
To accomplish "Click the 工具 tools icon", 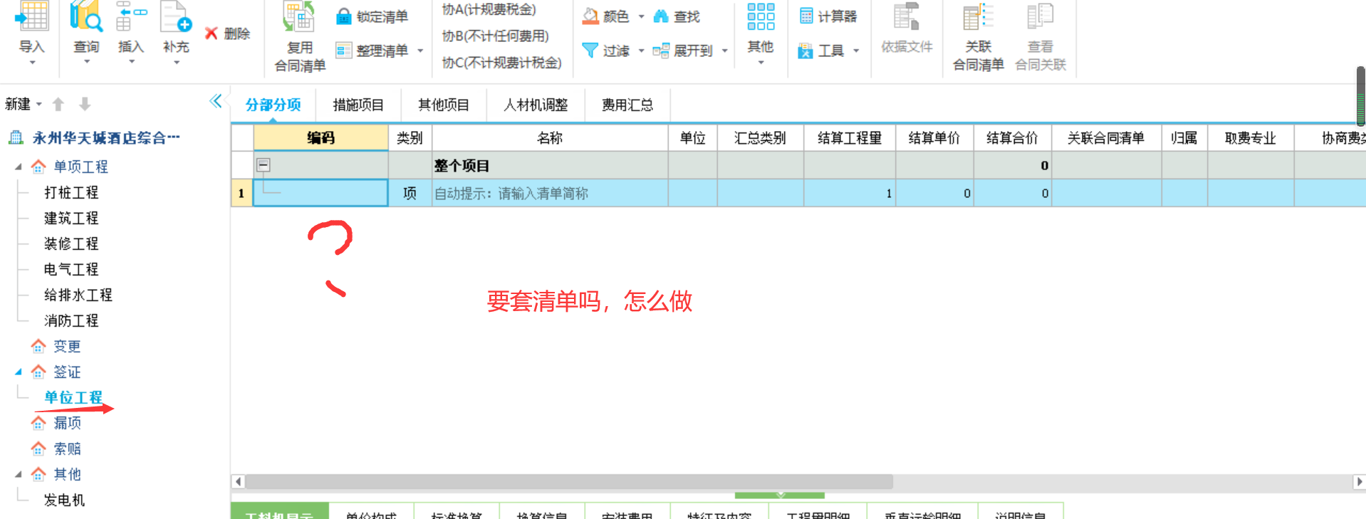I will point(805,51).
